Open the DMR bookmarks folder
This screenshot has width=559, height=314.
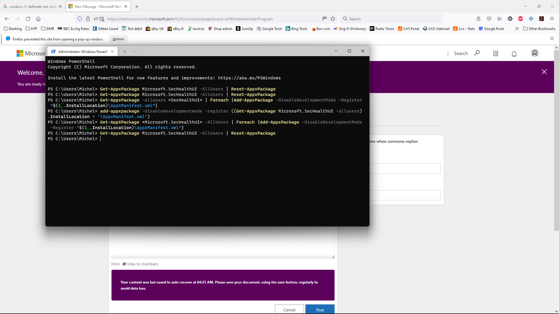coord(48,28)
